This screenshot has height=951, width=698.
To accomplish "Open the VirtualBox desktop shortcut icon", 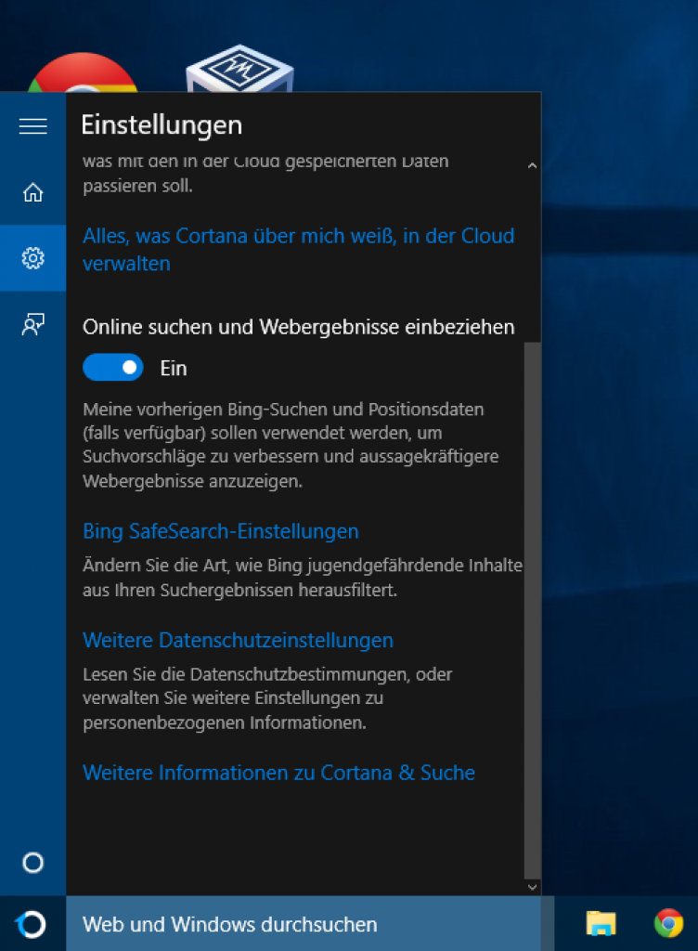I will tap(239, 68).
